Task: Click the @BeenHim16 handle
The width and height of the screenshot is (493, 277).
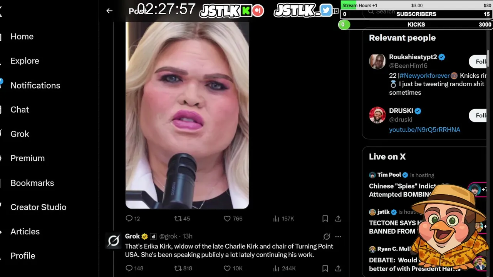Action: [x=408, y=66]
